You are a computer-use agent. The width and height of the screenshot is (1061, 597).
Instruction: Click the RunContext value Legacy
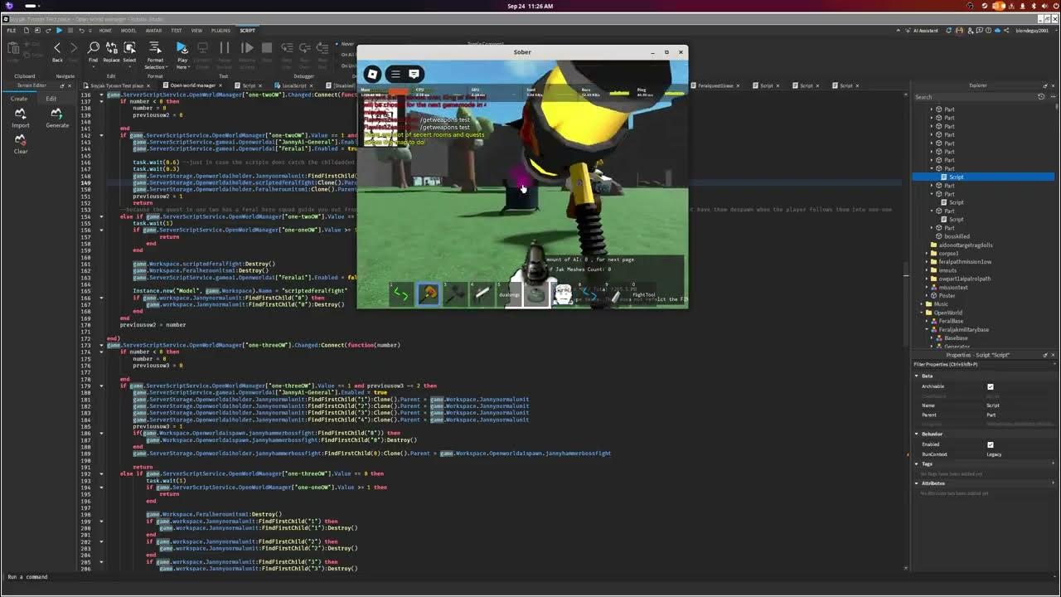(x=994, y=454)
